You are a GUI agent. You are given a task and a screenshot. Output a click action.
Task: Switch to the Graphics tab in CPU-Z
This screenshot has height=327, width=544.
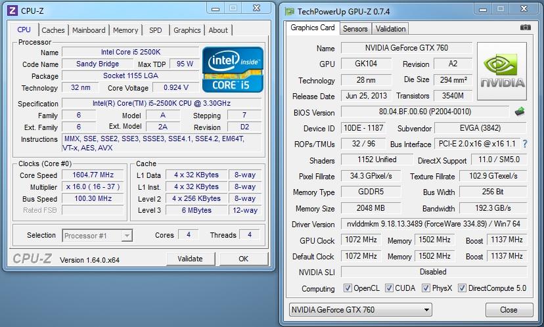click(187, 30)
